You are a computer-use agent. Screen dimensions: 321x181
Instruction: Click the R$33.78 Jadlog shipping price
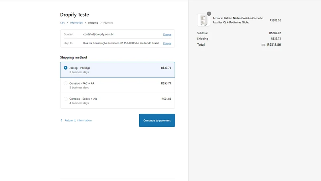[x=166, y=68]
